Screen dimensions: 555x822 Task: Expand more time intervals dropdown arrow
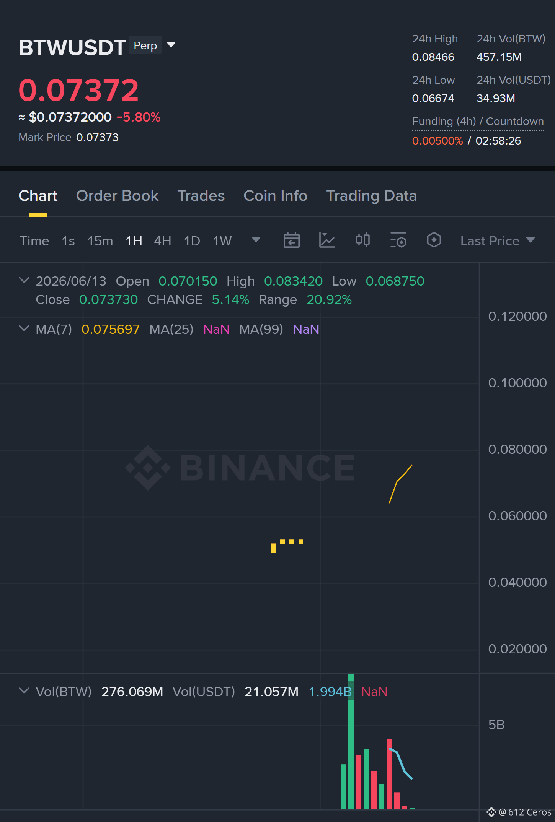point(256,240)
